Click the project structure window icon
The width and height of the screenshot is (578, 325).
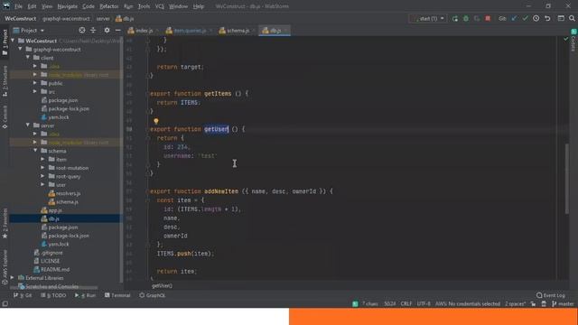click(561, 18)
